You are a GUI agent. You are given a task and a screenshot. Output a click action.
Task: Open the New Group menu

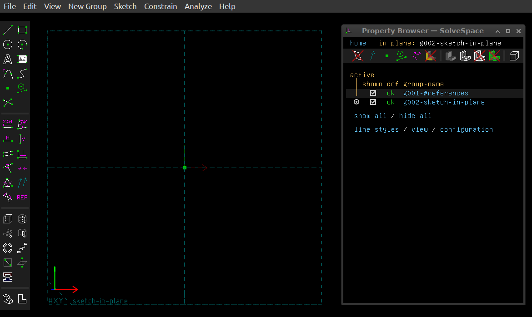tap(87, 6)
